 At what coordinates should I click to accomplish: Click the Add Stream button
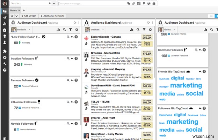pyautogui.click(x=29, y=16)
